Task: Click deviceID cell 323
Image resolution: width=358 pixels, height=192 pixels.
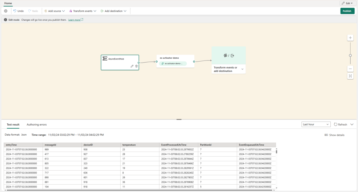Action: pyautogui.click(x=101, y=163)
